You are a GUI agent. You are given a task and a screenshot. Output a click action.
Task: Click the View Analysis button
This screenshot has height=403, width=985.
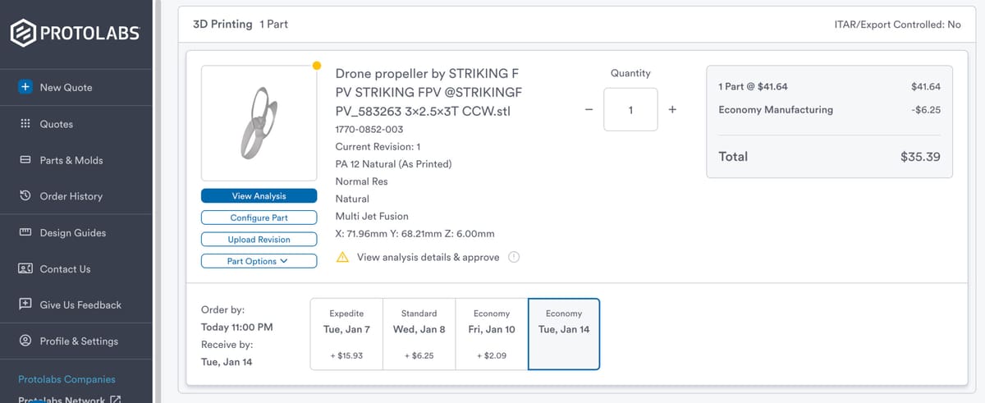coord(259,196)
